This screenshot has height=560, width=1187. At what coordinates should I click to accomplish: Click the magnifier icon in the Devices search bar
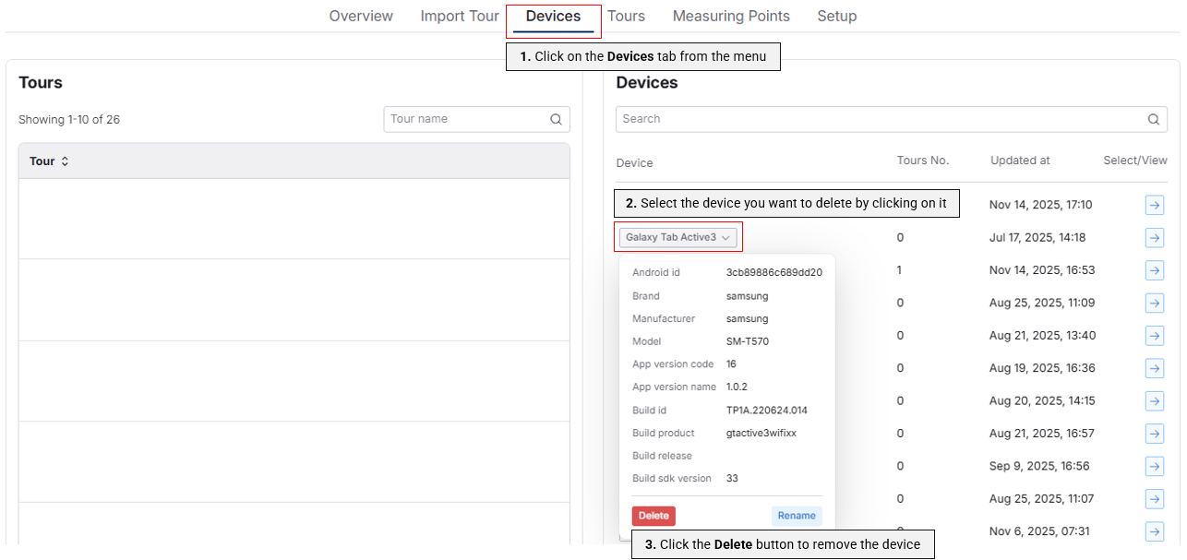pos(1153,119)
